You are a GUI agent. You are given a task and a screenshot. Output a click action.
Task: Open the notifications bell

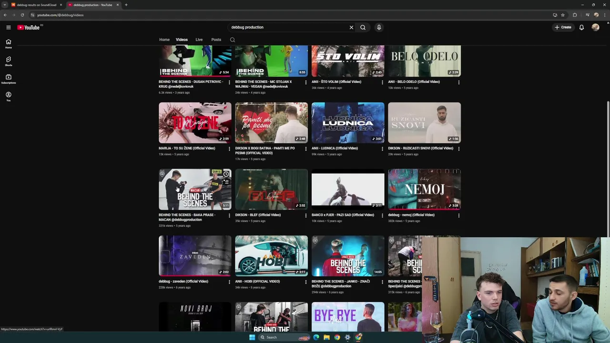point(581,27)
